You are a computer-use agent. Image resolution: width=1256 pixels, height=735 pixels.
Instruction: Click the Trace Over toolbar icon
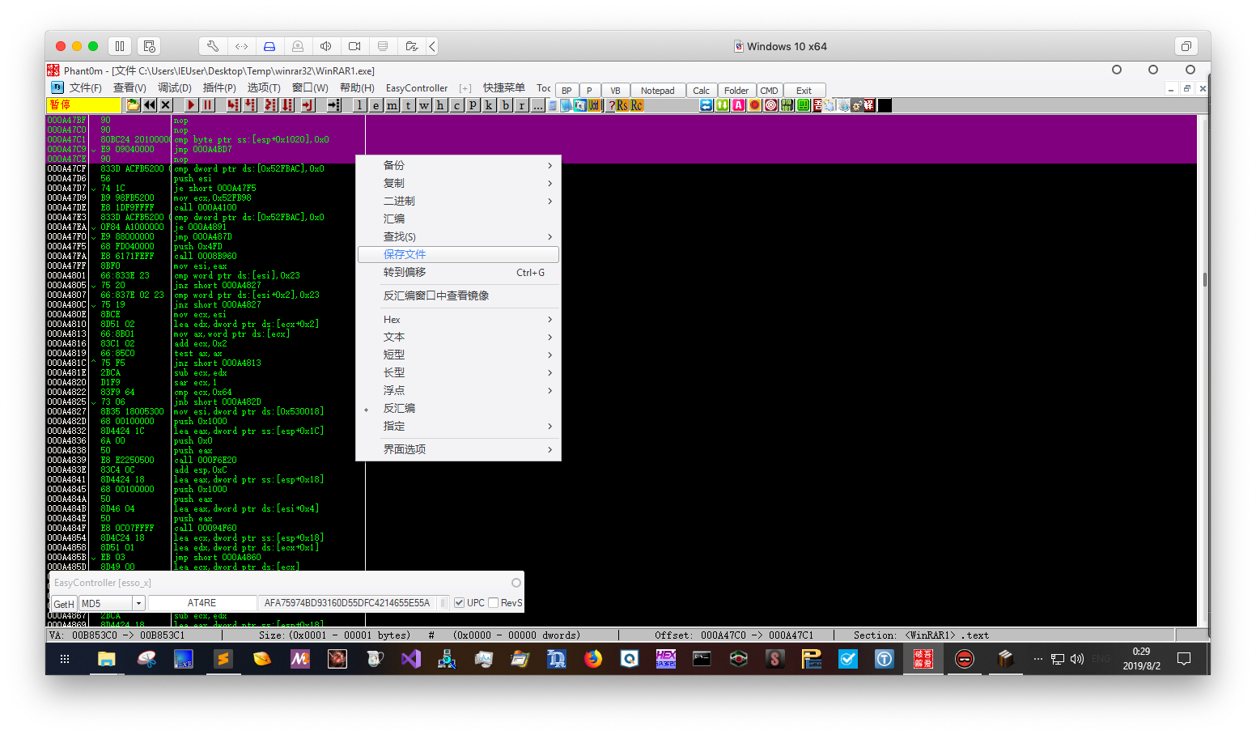tap(286, 105)
